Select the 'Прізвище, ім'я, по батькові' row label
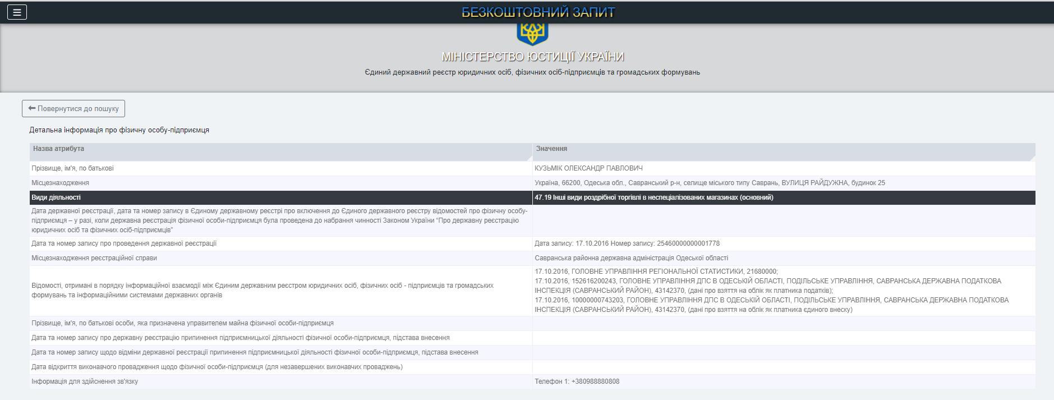1054x400 pixels. 72,168
